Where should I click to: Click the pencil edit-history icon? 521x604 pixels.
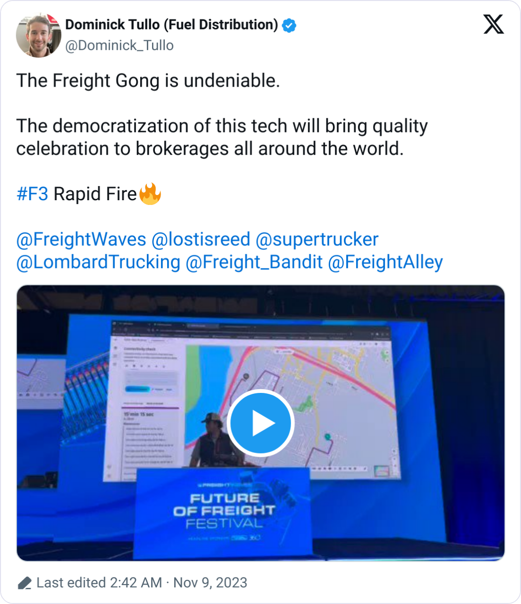coord(25,583)
